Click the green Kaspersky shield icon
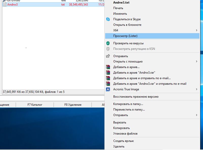This screenshot has width=203, height=150. (x=108, y=43)
